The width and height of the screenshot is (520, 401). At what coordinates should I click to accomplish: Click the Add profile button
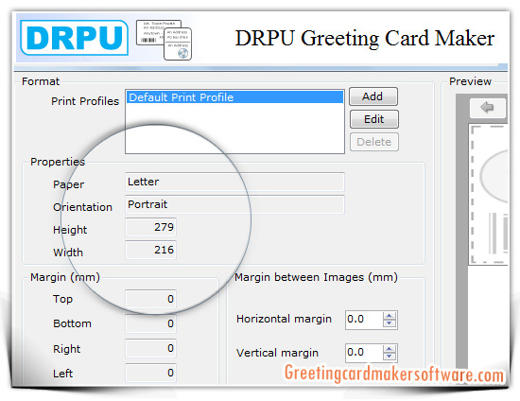(373, 96)
